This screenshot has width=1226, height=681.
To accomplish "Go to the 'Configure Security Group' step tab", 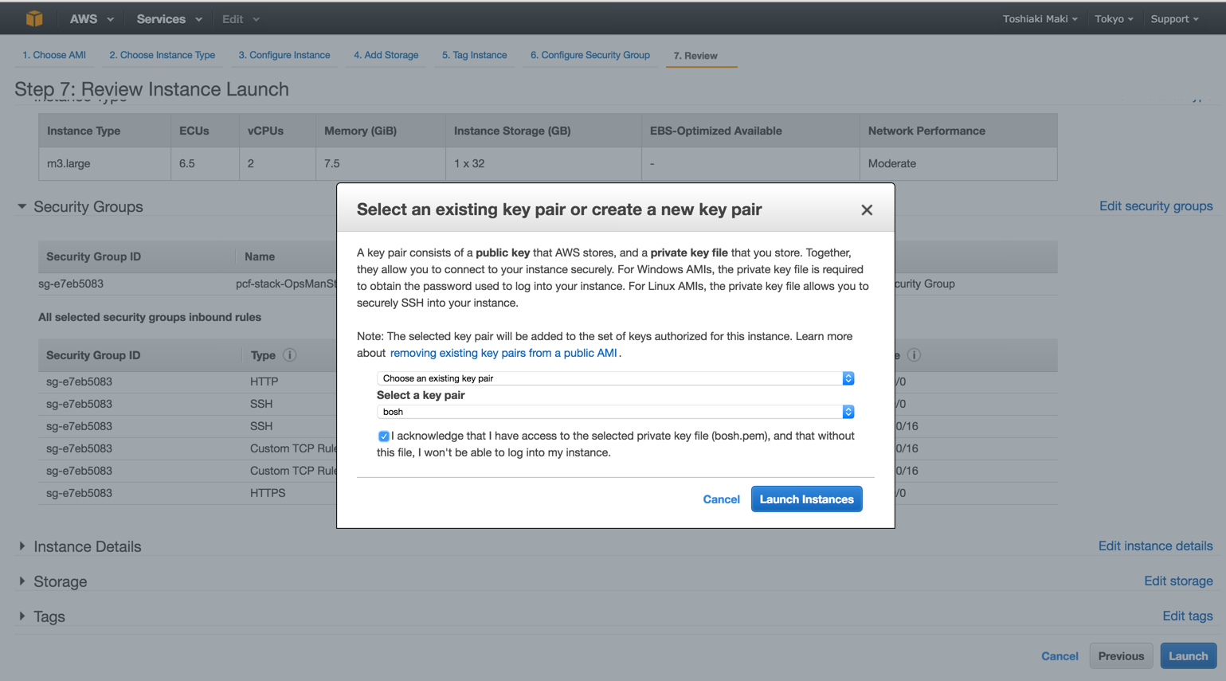I will (x=589, y=55).
